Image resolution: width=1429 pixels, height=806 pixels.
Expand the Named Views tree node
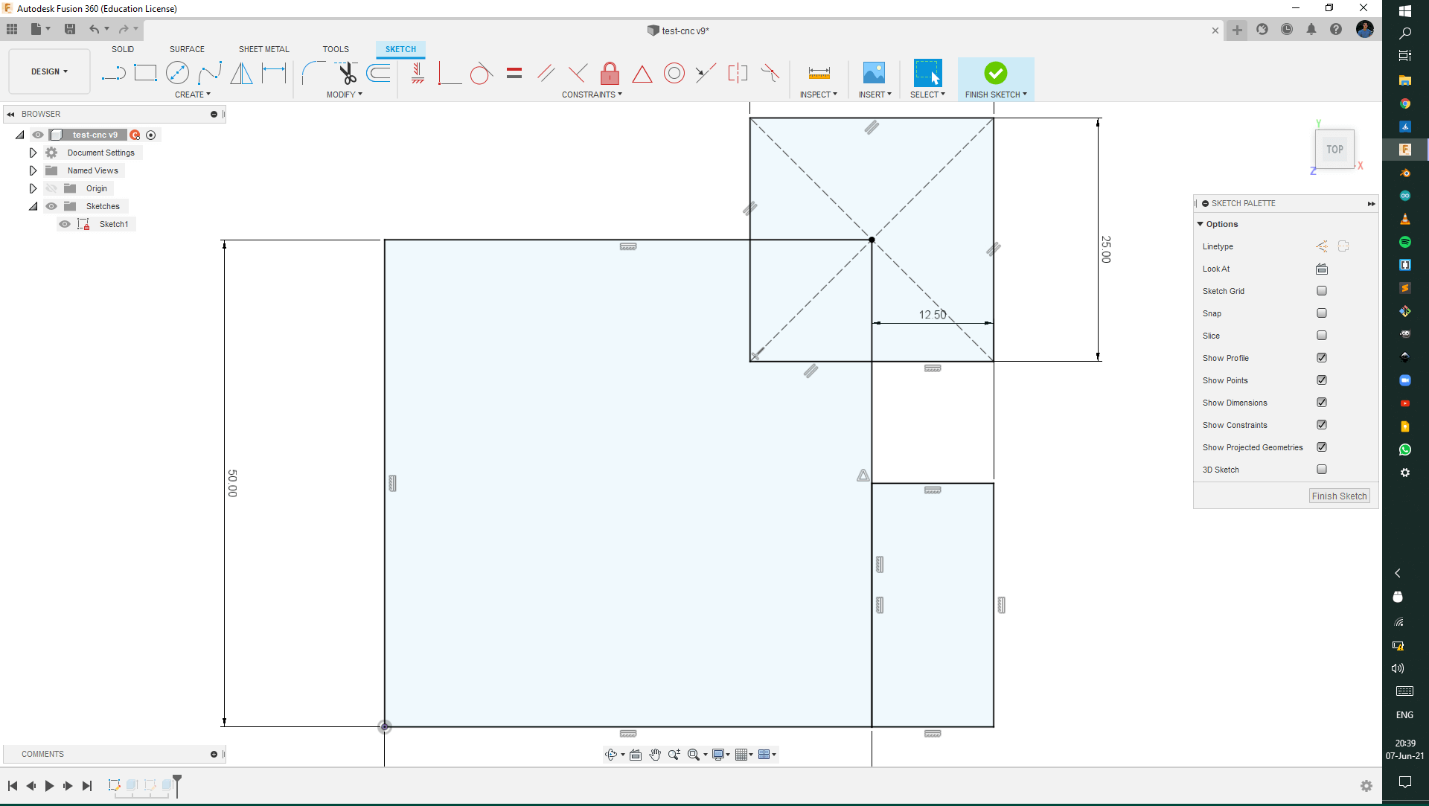pyautogui.click(x=33, y=170)
